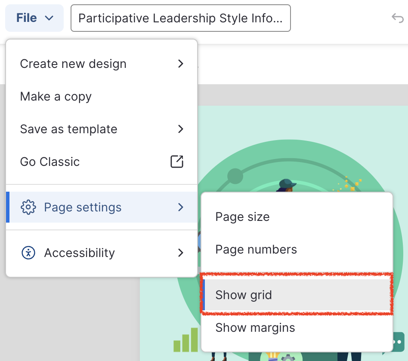Click the design title text field
The width and height of the screenshot is (408, 361).
tap(181, 18)
